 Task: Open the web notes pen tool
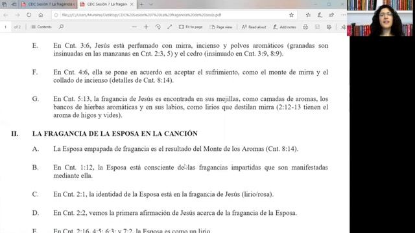tap(320, 15)
